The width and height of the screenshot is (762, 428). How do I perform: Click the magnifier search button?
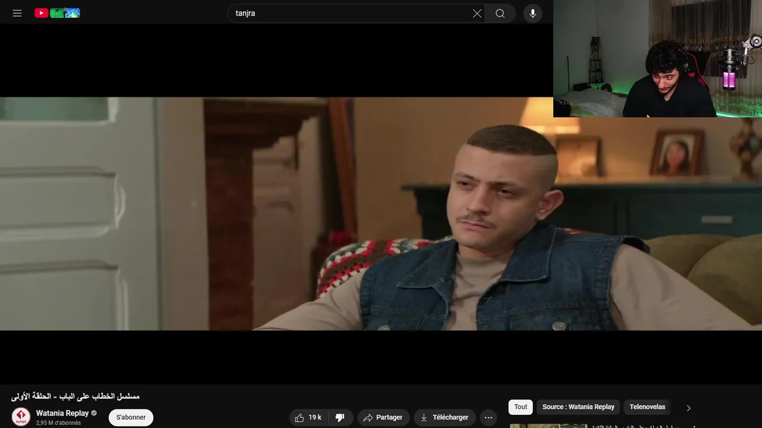coord(500,13)
